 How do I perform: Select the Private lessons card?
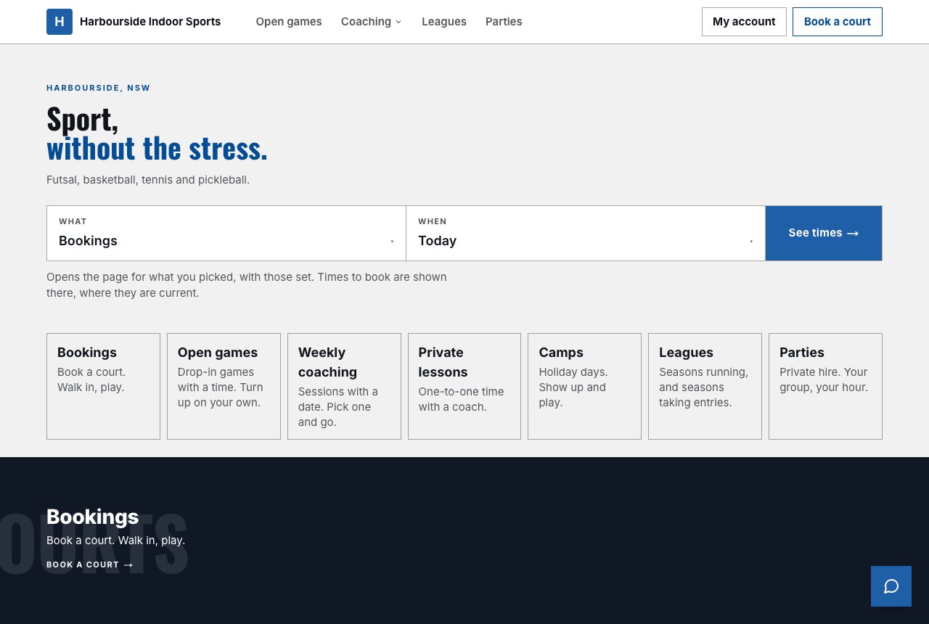pos(464,386)
